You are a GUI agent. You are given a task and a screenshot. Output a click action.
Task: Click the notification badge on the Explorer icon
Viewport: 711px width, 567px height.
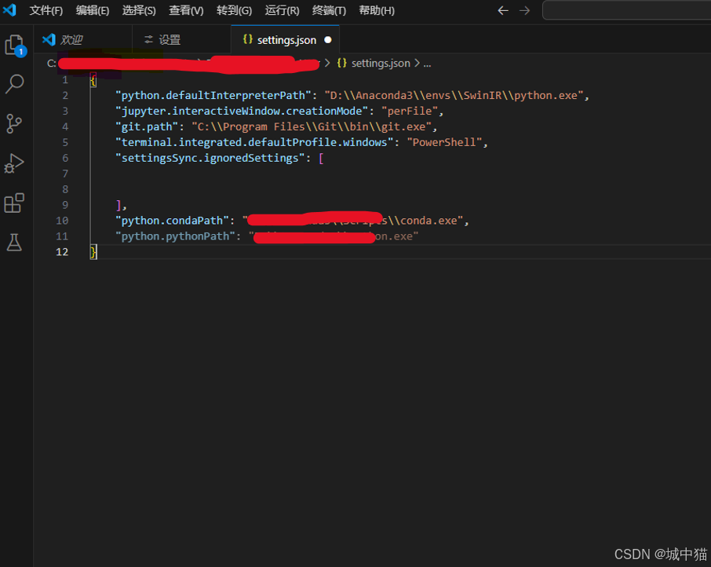22,52
